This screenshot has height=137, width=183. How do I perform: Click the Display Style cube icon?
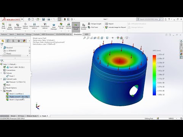coord(108,38)
